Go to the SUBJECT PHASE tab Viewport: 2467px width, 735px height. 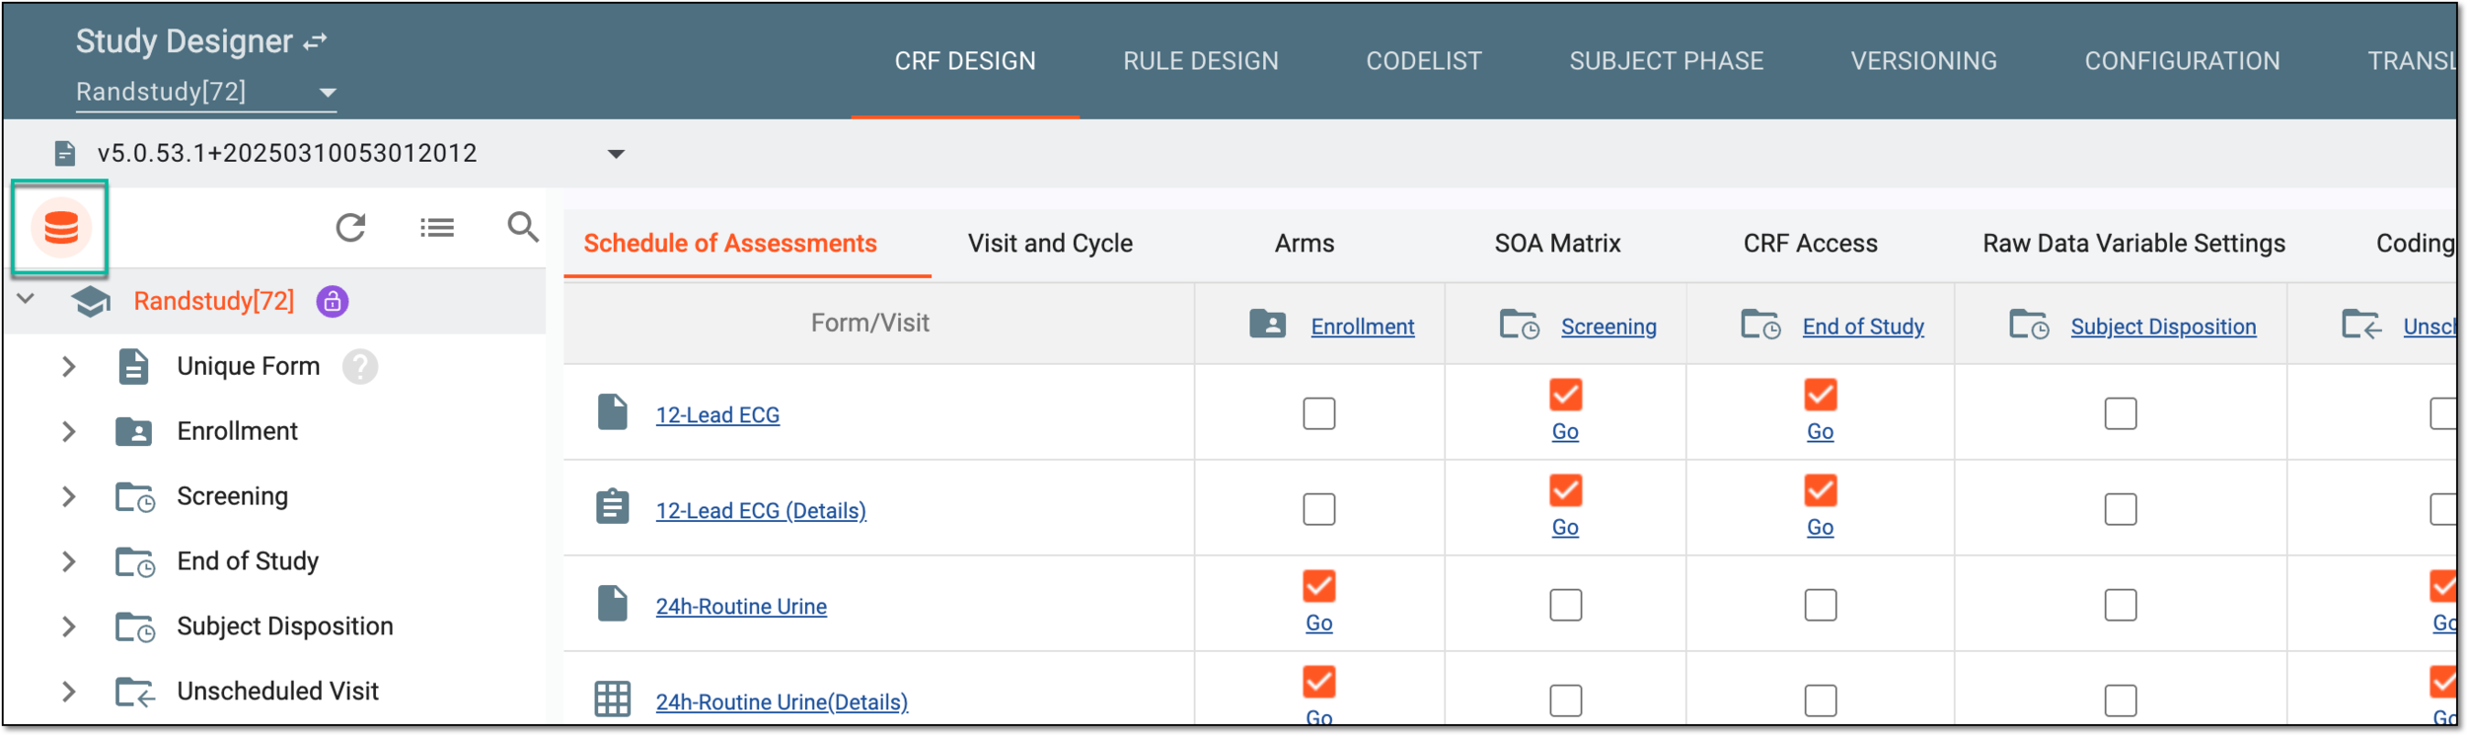pyautogui.click(x=1666, y=61)
